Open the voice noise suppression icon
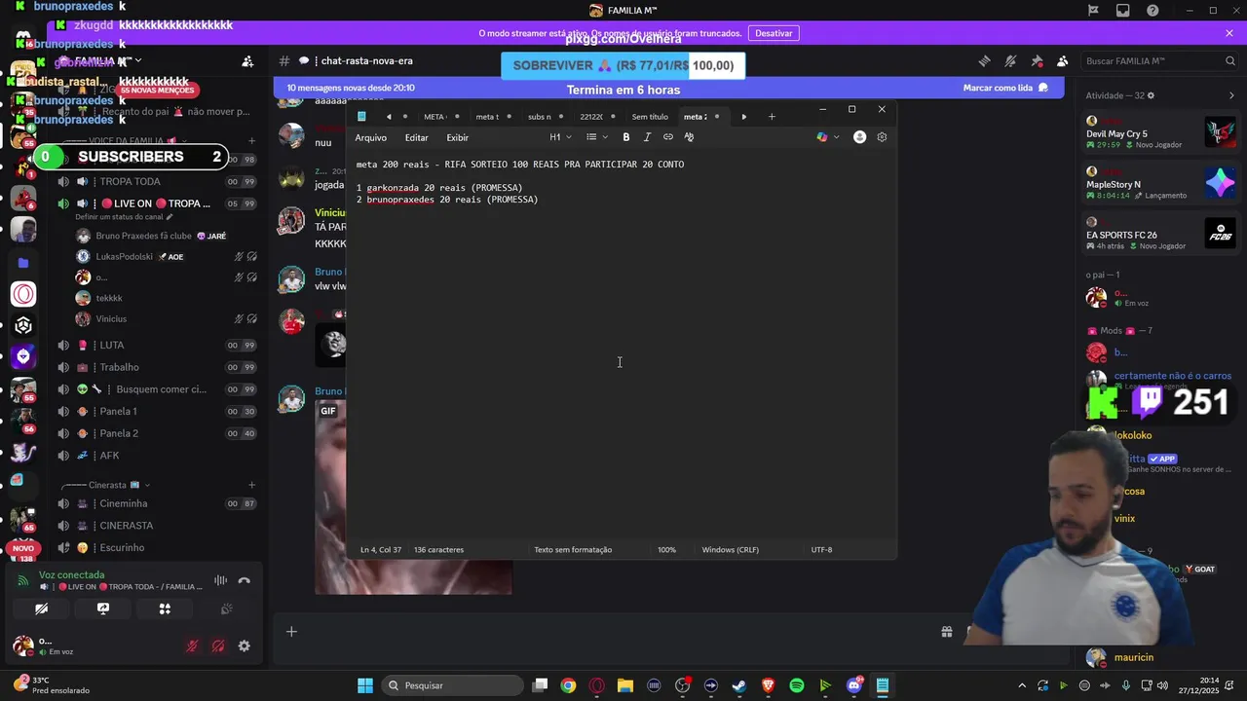 point(220,580)
